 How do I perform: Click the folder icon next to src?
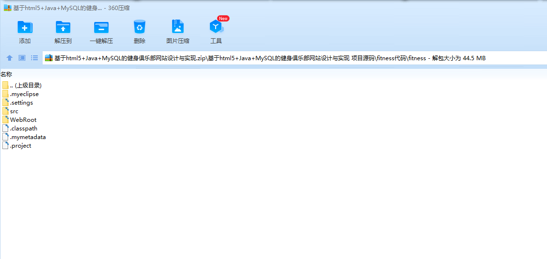(x=5, y=111)
